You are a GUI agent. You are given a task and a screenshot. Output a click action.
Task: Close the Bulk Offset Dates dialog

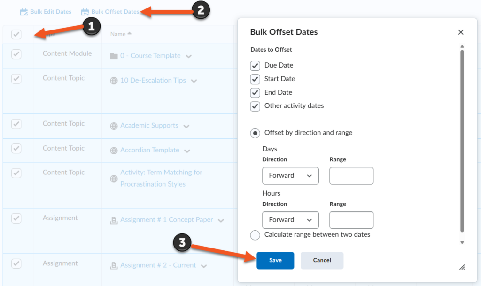[x=461, y=32]
